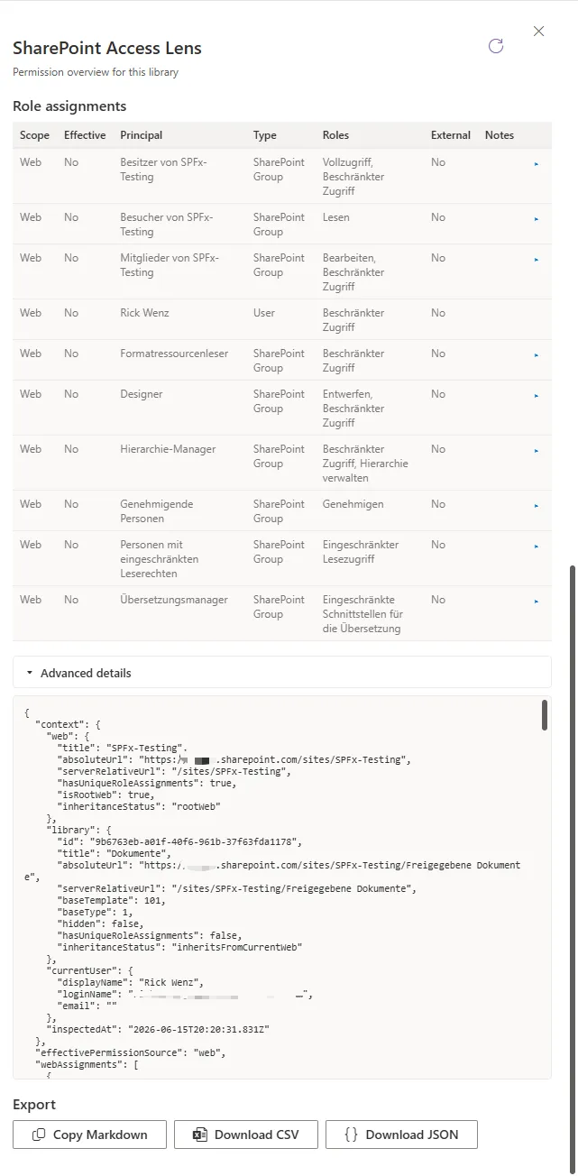This screenshot has height=1176, width=578.
Task: Click the isRootWeb true line
Action: click(106, 795)
